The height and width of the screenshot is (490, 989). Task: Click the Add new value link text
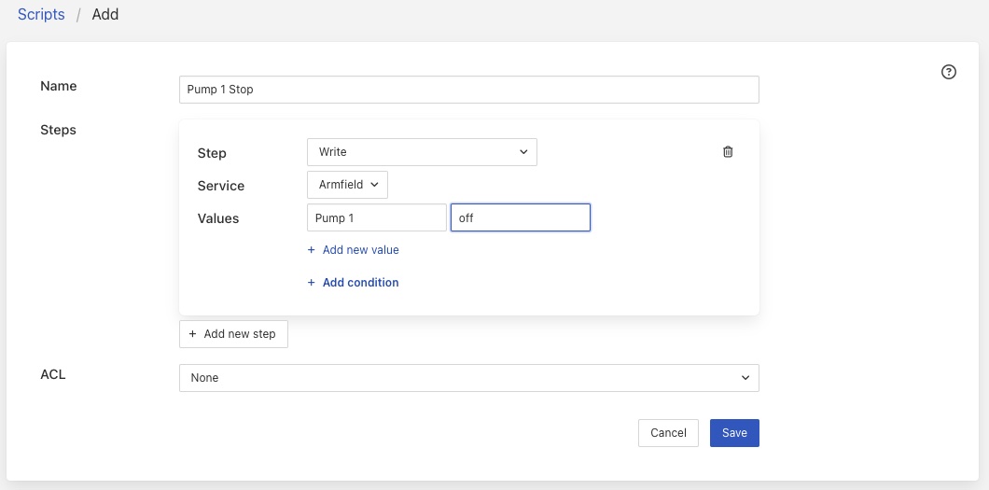360,250
